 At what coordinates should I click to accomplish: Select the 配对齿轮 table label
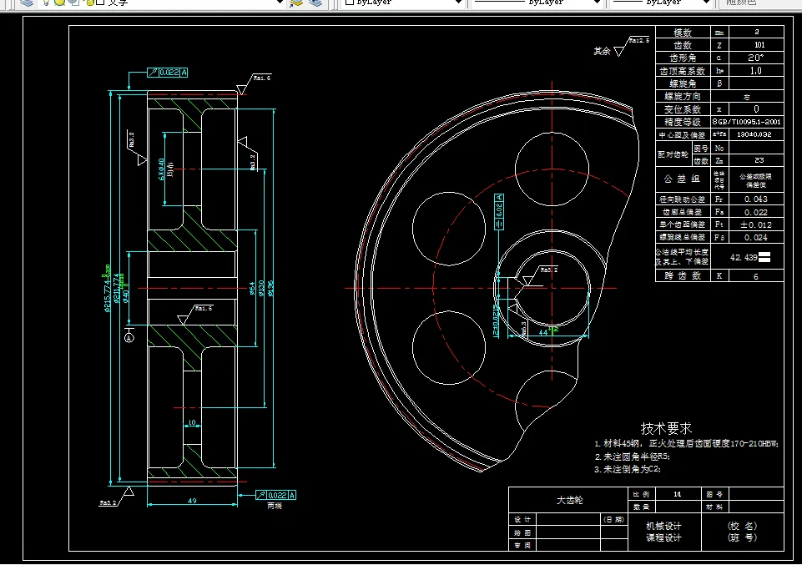[673, 154]
